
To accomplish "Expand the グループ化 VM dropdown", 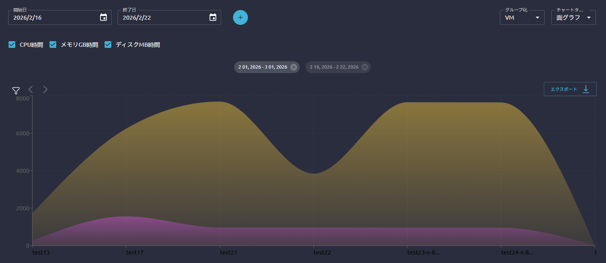I will pos(522,18).
